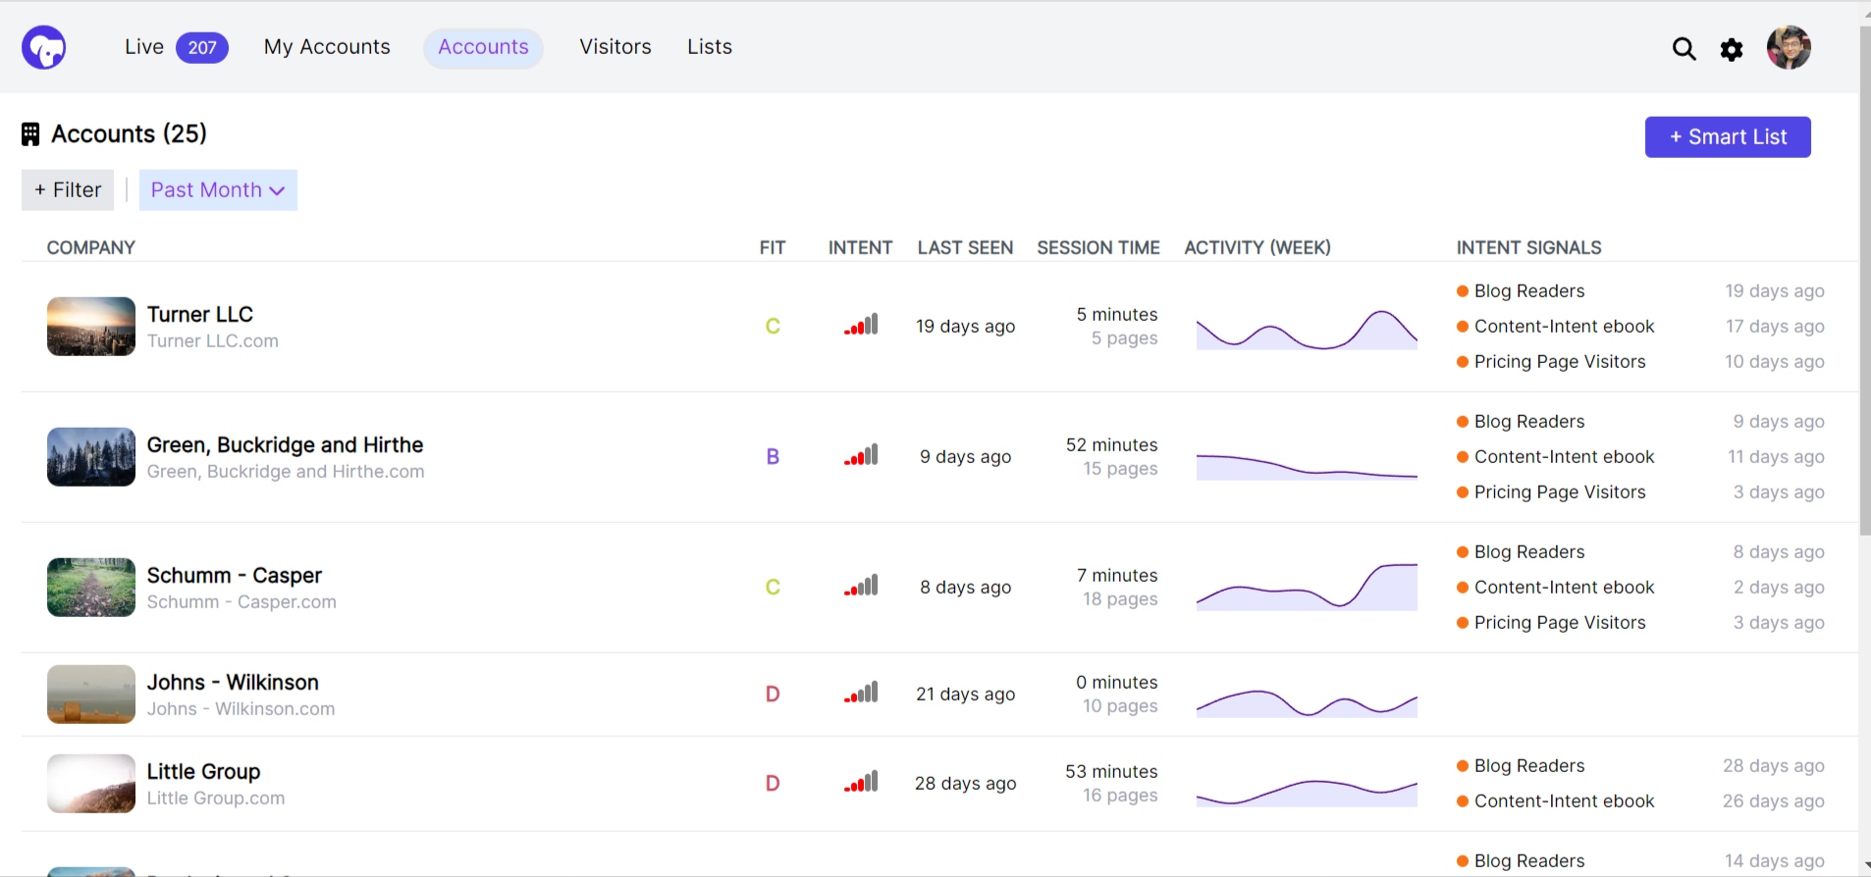Click the vertical scrollbar thumb

coord(1865,280)
